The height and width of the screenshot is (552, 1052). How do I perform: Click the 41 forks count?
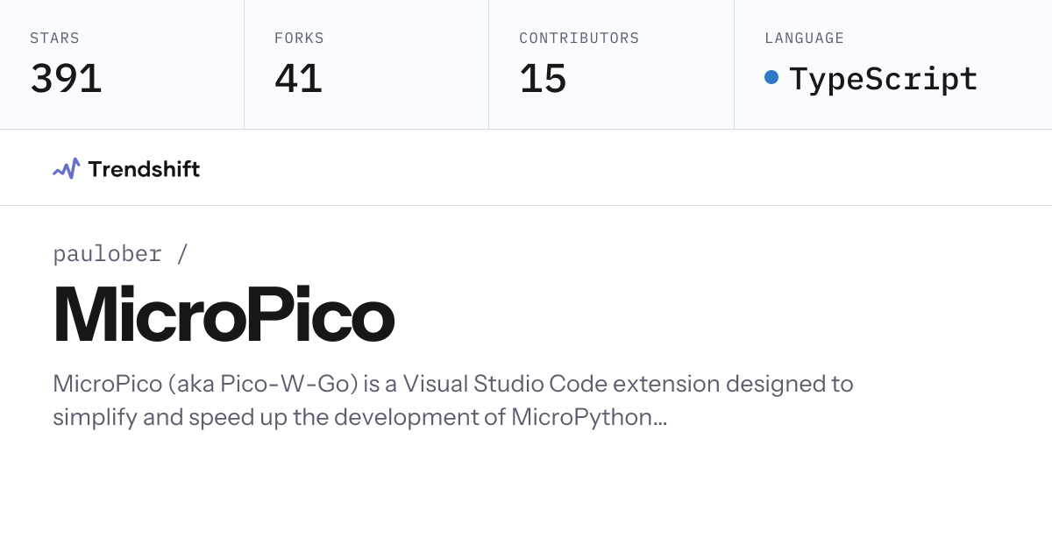click(298, 79)
